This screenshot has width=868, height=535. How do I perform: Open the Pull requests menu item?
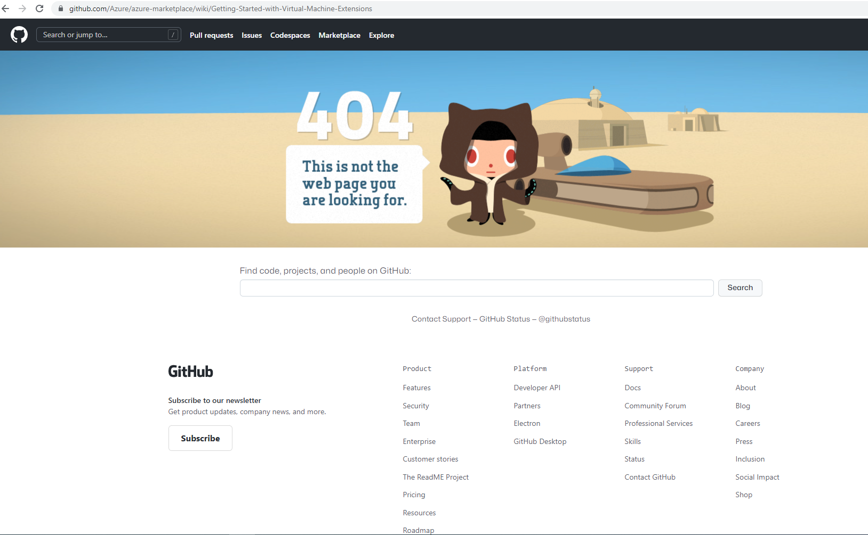[x=211, y=35]
